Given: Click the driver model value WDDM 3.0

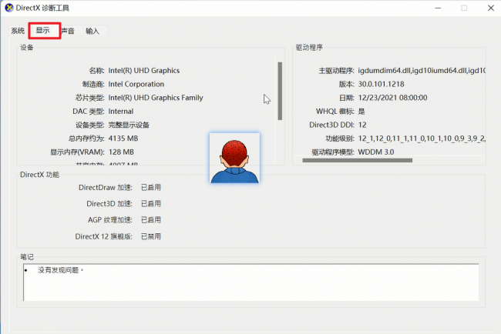Looking at the screenshot, I should point(376,152).
